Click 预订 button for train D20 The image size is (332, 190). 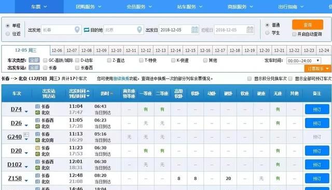click(317, 151)
